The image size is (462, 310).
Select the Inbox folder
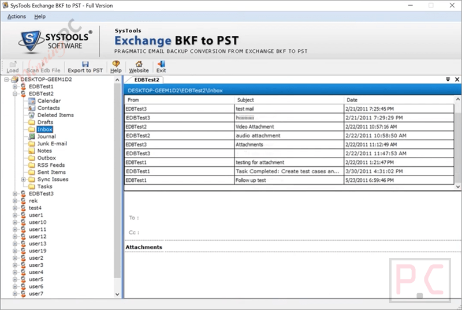(45, 129)
